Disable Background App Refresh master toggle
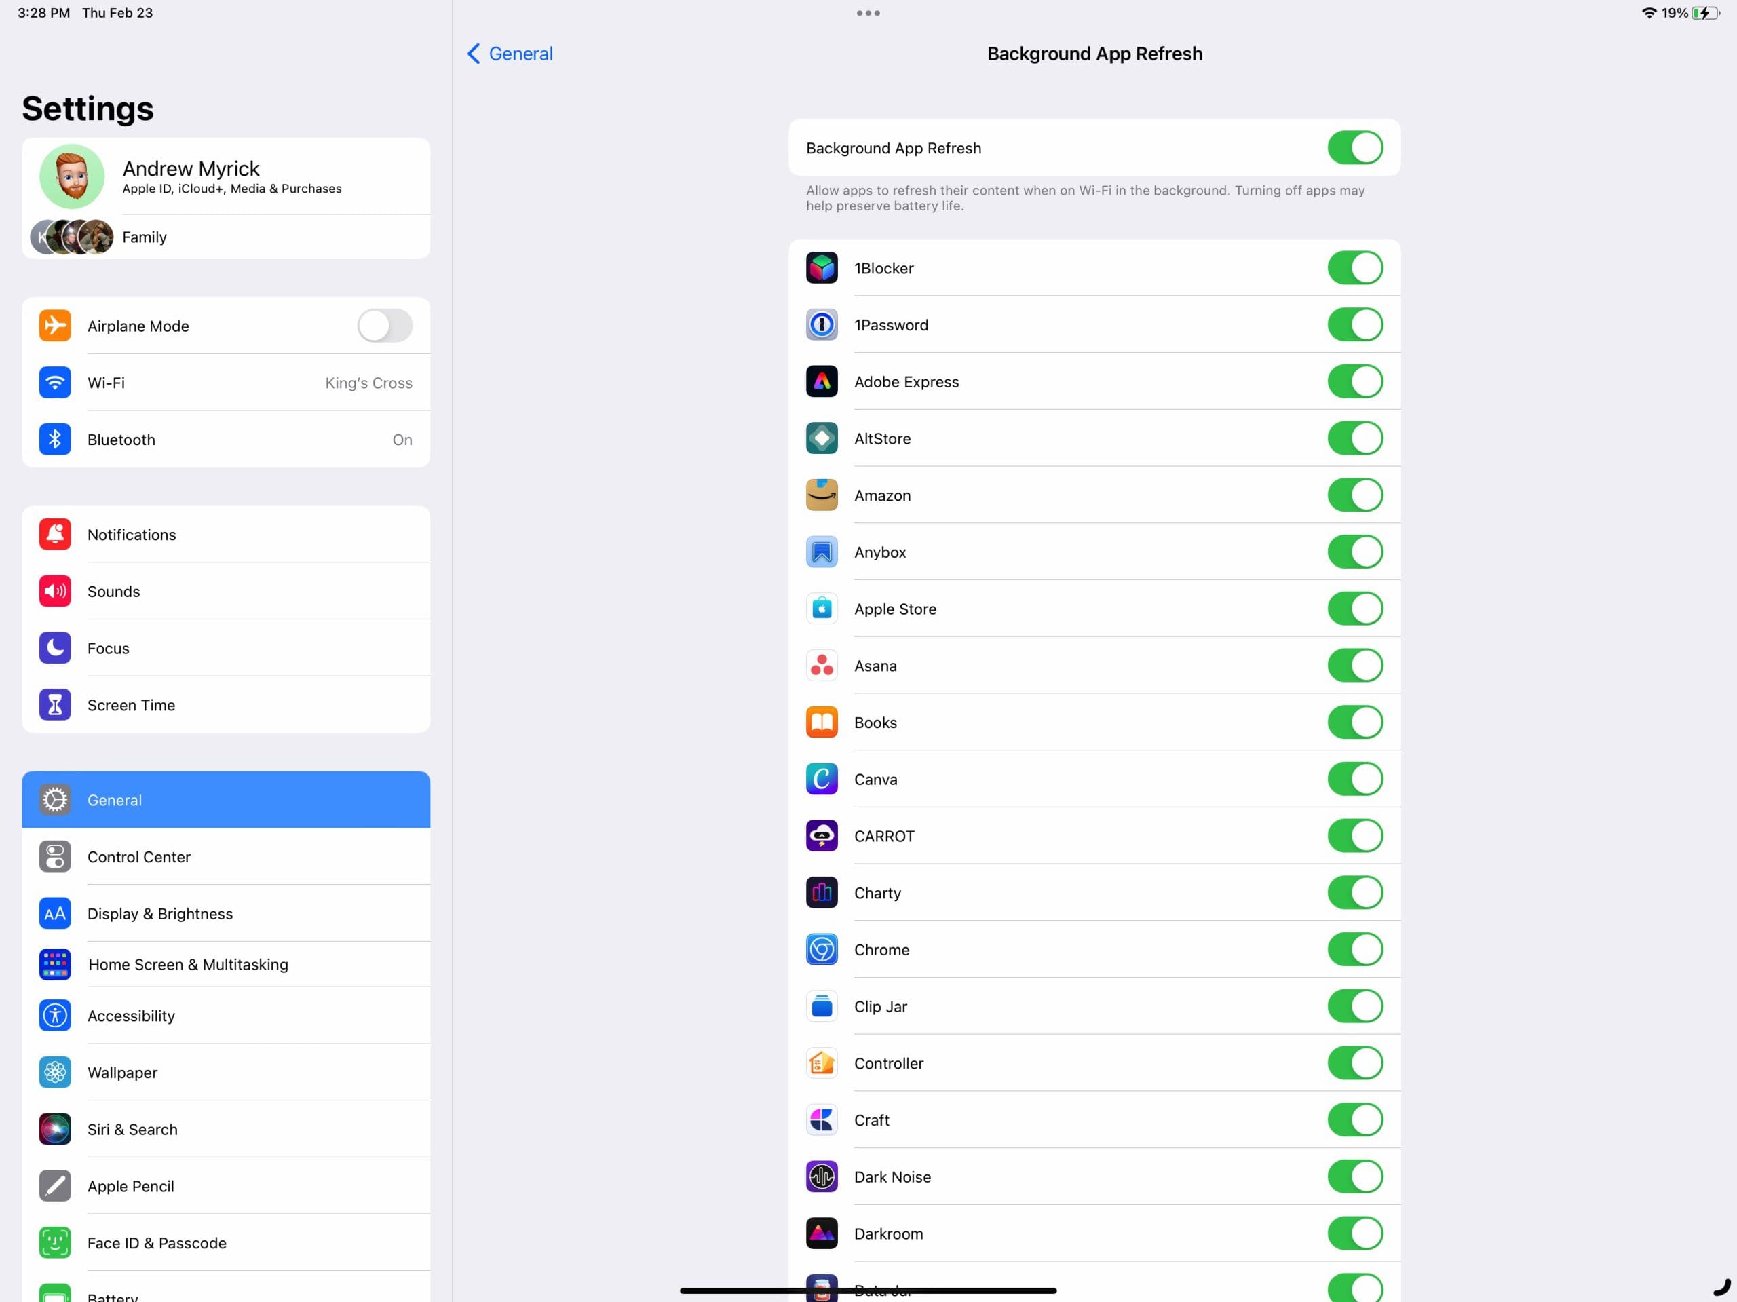 click(1357, 148)
